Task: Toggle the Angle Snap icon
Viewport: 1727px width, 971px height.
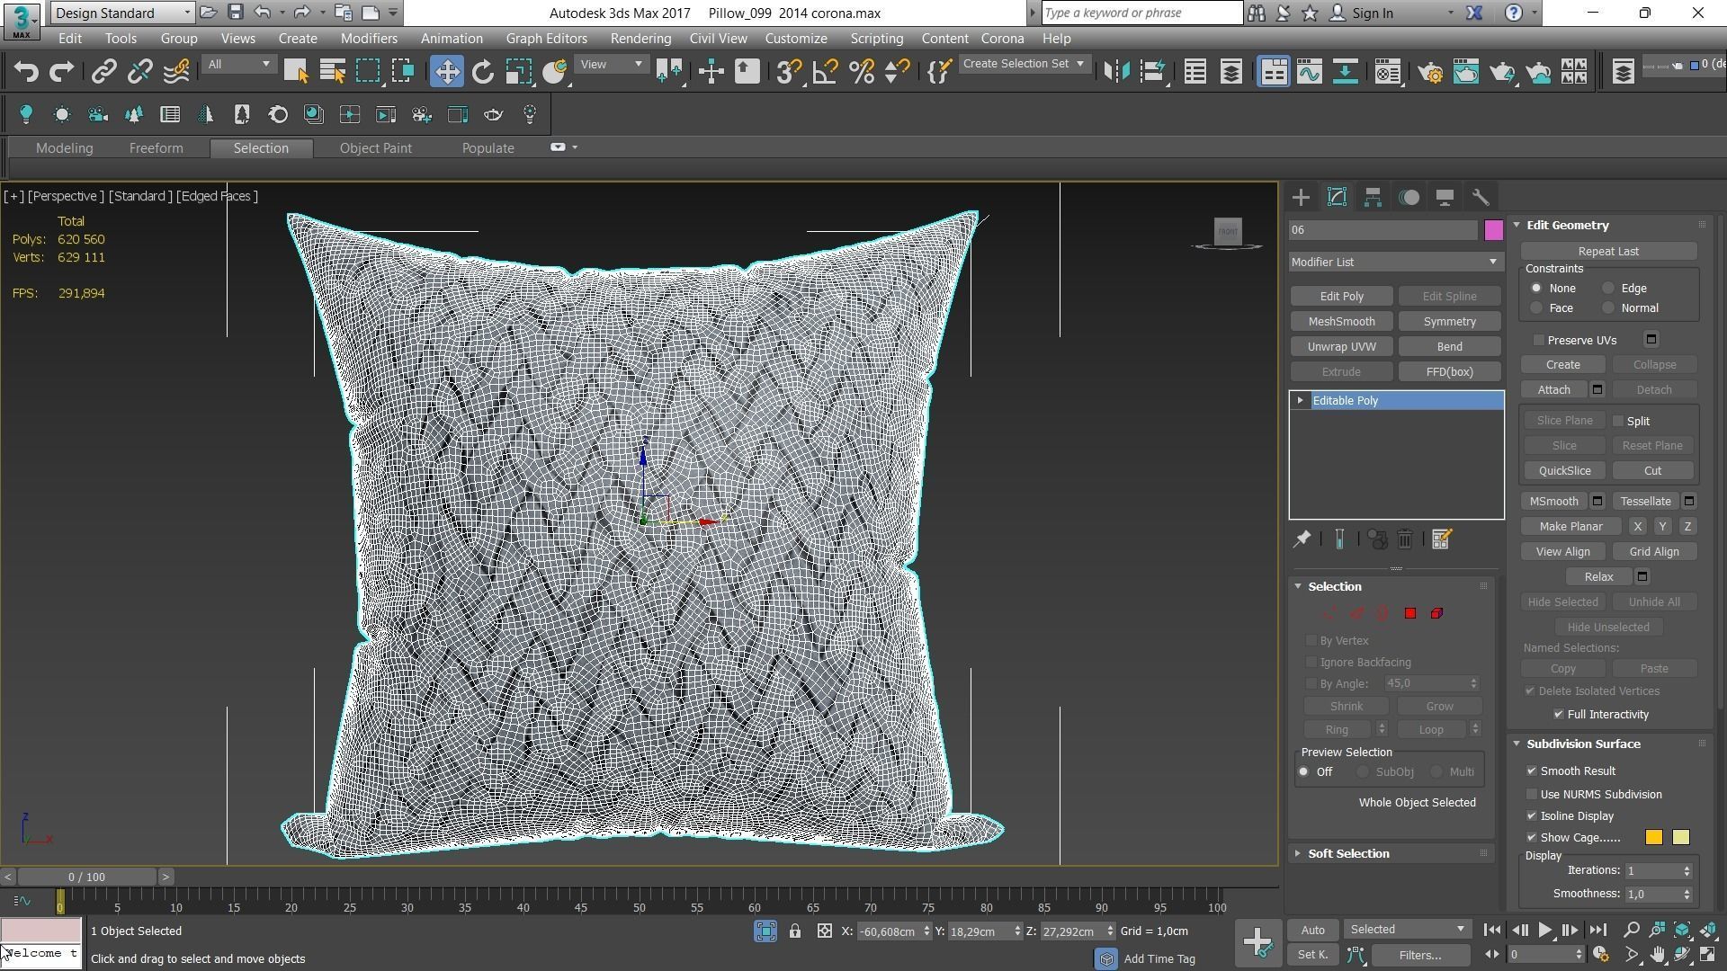Action: click(825, 72)
